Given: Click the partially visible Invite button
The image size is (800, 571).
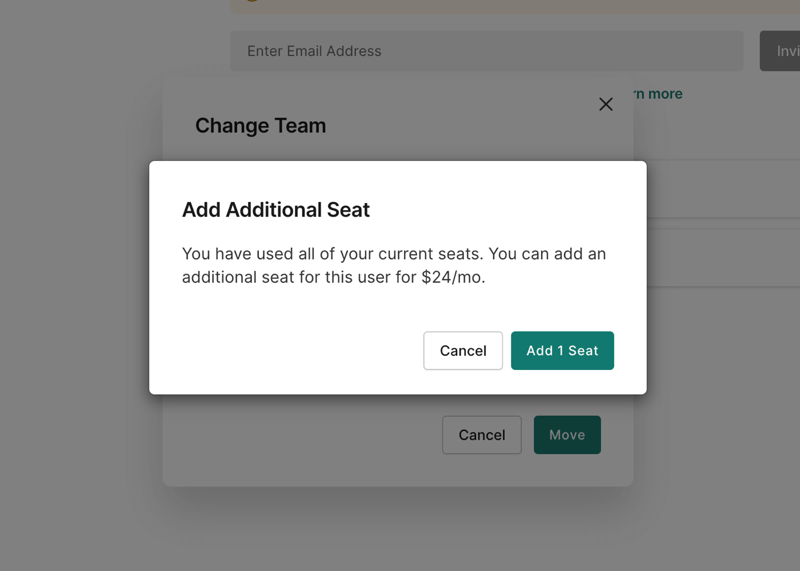Looking at the screenshot, I should click(783, 51).
